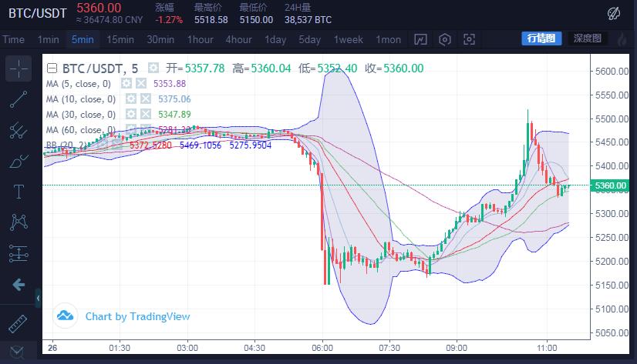This screenshot has width=637, height=364.
Task: Select the trend line drawing tool
Action: click(19, 99)
